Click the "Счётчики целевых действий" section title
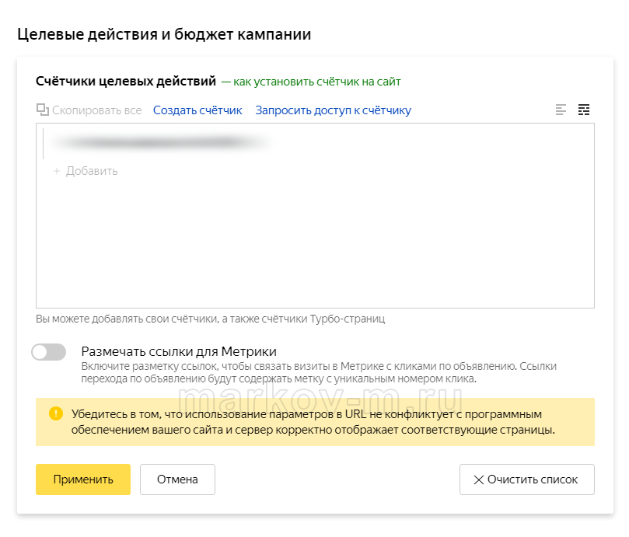This screenshot has width=629, height=537. 126,81
